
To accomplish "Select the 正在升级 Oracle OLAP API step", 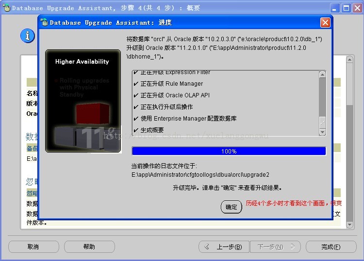I will coord(175,95).
